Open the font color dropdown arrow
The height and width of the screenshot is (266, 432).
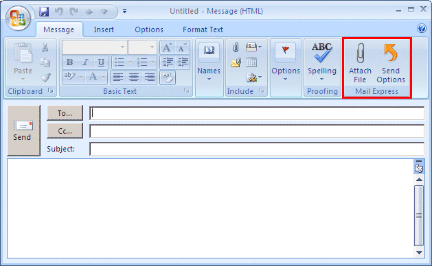103,77
